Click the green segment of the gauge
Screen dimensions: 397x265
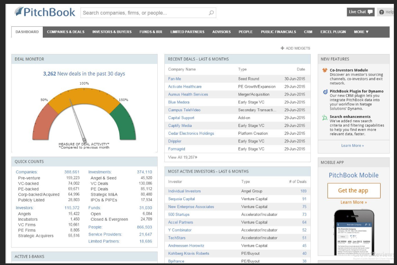pos(124,122)
